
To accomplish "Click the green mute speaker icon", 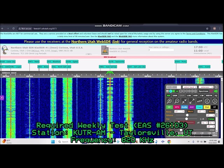I will coord(216,91).
